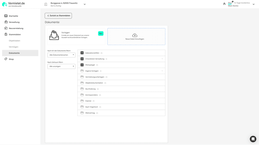Click the account user icon
The width and height of the screenshot is (259, 145).
point(224,4)
